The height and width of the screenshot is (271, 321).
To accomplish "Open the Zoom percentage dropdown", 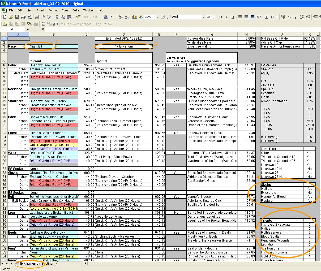I will 157,17.
